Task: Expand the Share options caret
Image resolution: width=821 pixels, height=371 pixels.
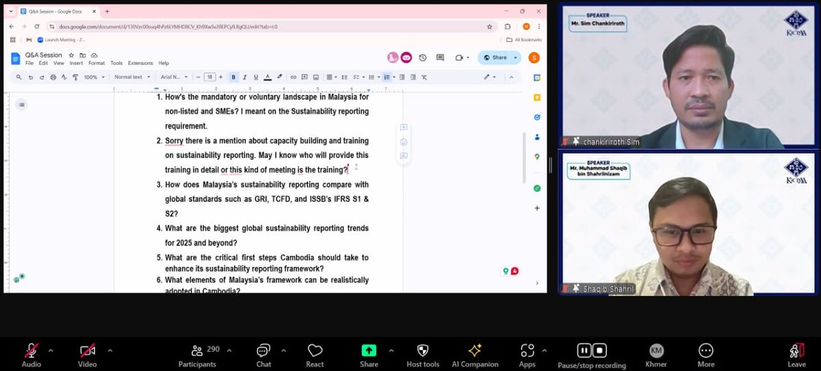Action: tap(391, 350)
